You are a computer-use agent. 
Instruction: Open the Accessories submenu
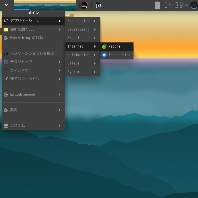point(83,21)
